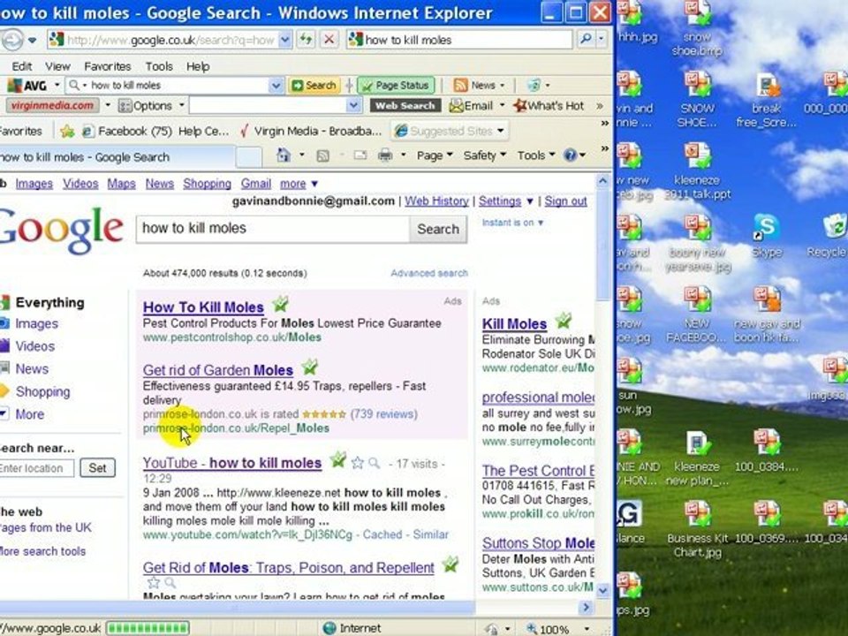
Task: Open the 100% zoom level control
Action: pos(557,629)
